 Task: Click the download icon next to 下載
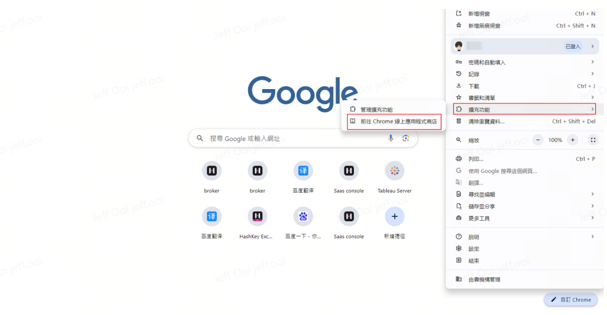(459, 85)
